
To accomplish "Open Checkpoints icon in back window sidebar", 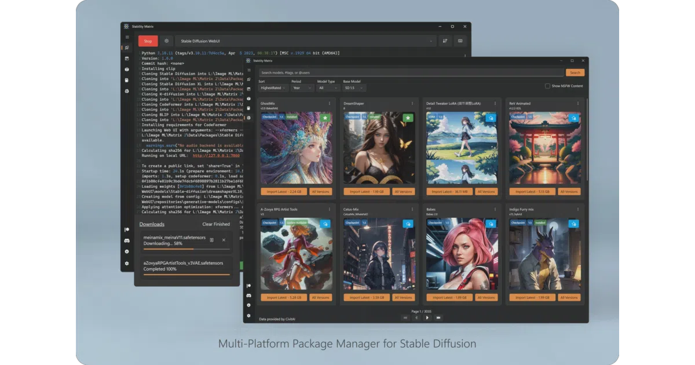I will click(127, 81).
